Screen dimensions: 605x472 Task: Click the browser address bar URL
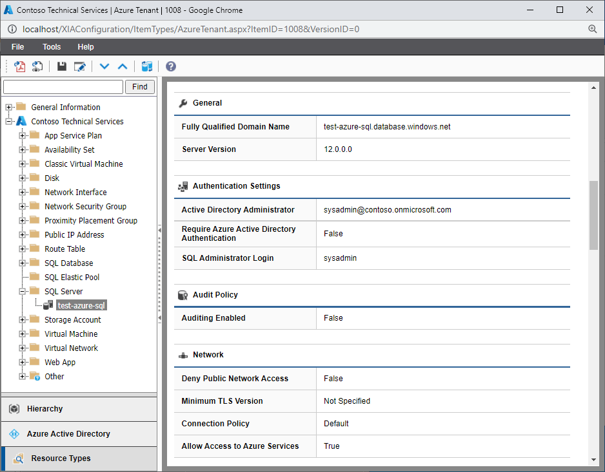click(x=191, y=29)
